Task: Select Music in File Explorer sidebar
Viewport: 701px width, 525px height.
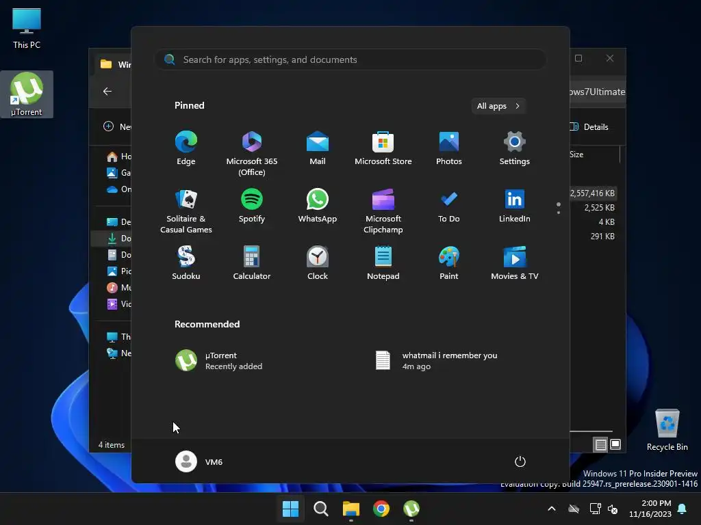Action: 118,288
